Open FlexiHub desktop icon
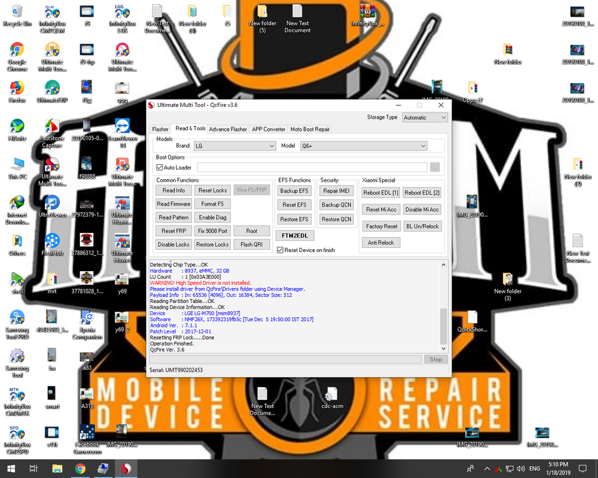598x478 pixels. pos(52,245)
